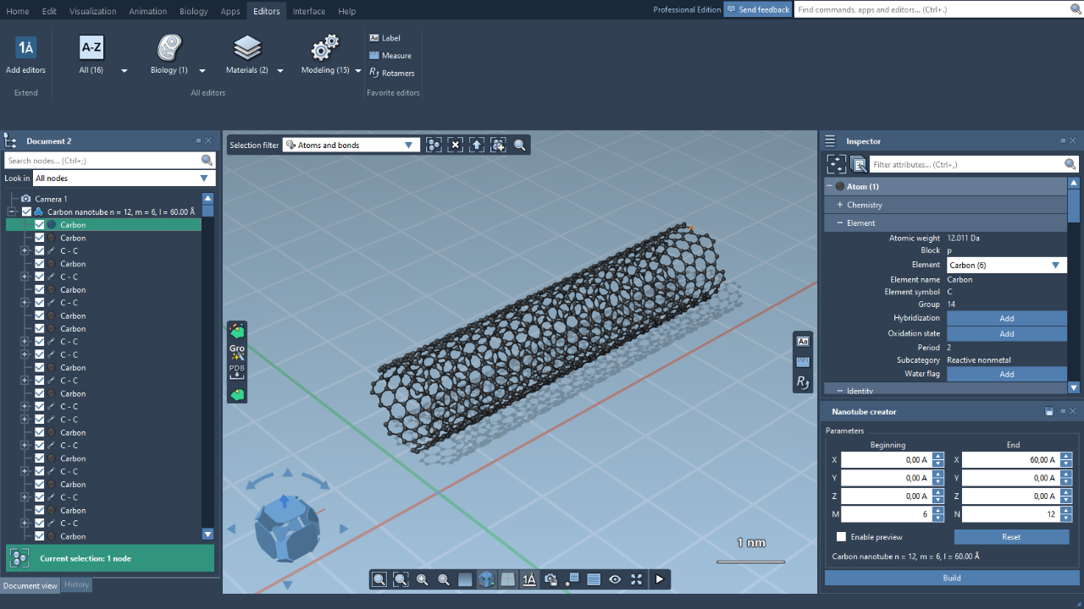Toggle fullscreen with the expand-arrows icon
This screenshot has width=1084, height=609.
click(636, 579)
